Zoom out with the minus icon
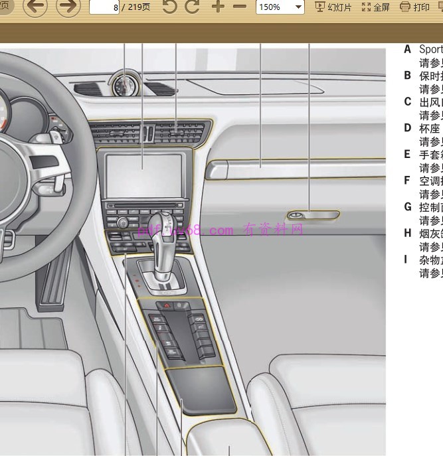This screenshot has width=443, height=456. tap(240, 7)
